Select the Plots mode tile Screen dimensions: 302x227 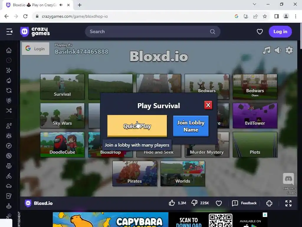click(255, 145)
